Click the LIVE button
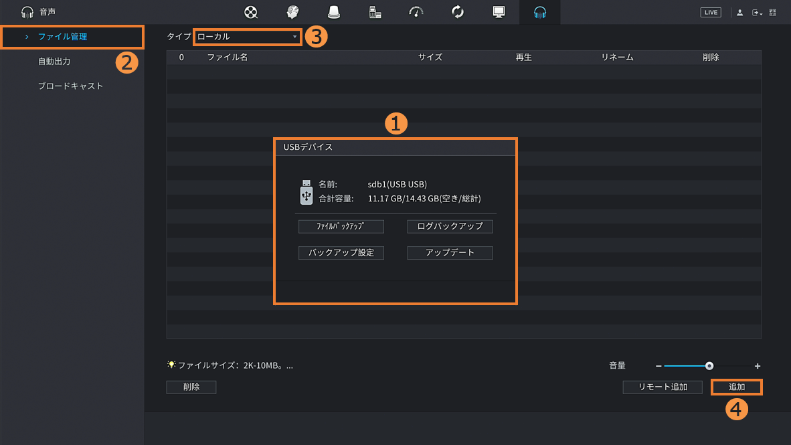 tap(711, 13)
